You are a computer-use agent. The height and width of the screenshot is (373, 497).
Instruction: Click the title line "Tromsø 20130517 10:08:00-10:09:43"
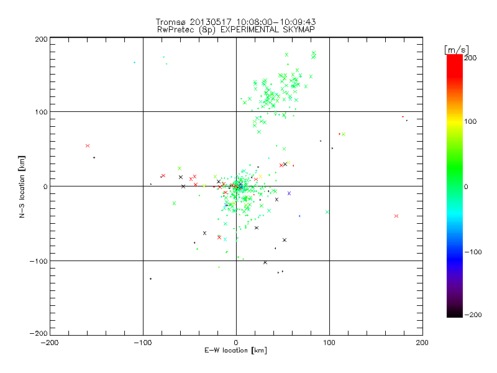(235, 22)
